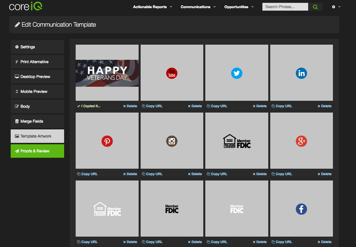Select the black Member FDIC logo
The image size is (356, 247).
pos(172,209)
